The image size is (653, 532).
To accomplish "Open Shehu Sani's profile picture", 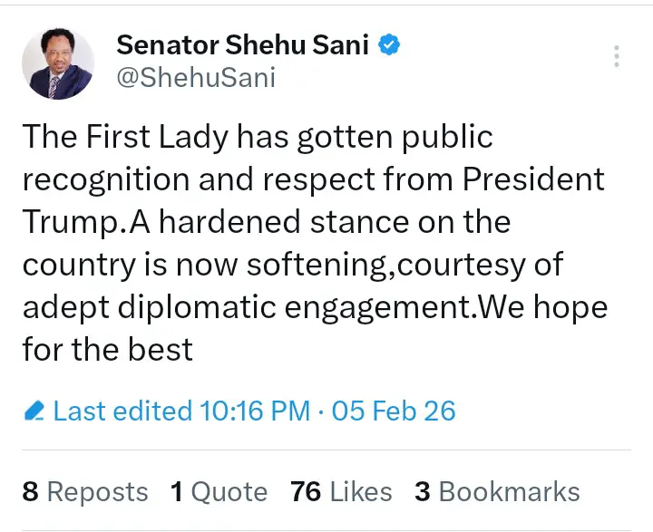I will 58,63.
